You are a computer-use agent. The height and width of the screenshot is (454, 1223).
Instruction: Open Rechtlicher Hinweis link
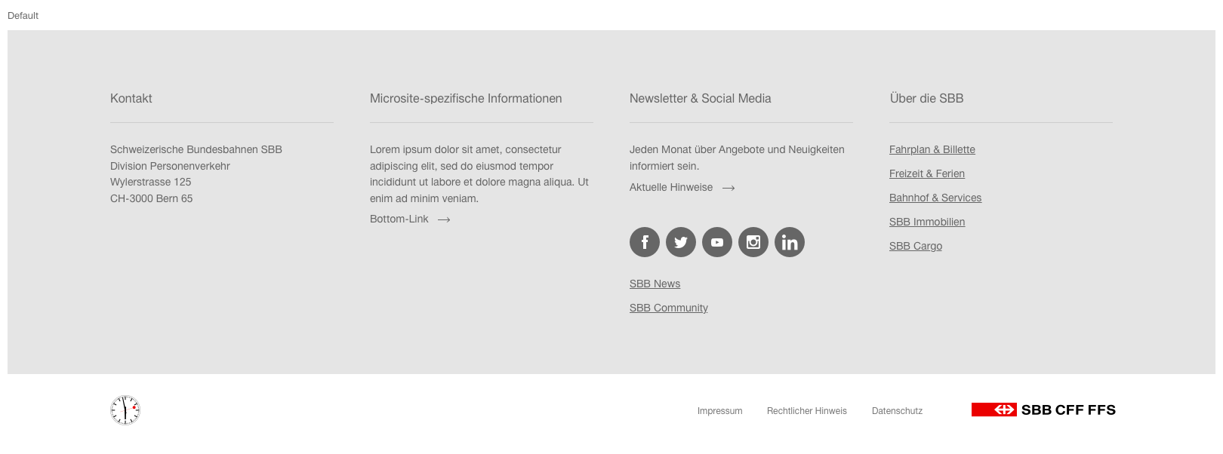click(x=806, y=411)
